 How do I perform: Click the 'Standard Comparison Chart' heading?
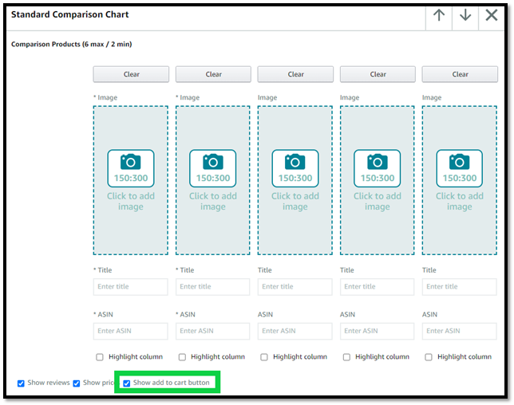click(x=69, y=14)
